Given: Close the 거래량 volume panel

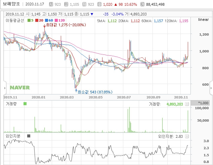Looking at the screenshot, I should pyautogui.click(x=187, y=104).
